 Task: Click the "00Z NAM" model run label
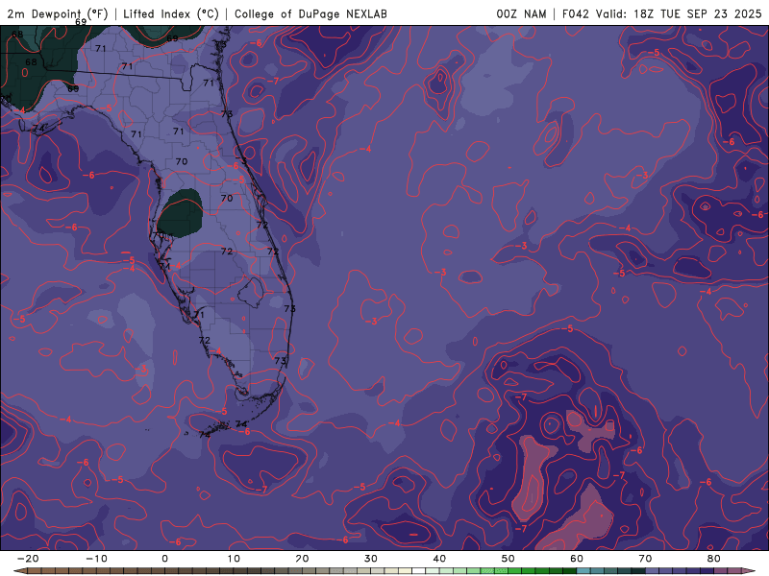point(521,13)
